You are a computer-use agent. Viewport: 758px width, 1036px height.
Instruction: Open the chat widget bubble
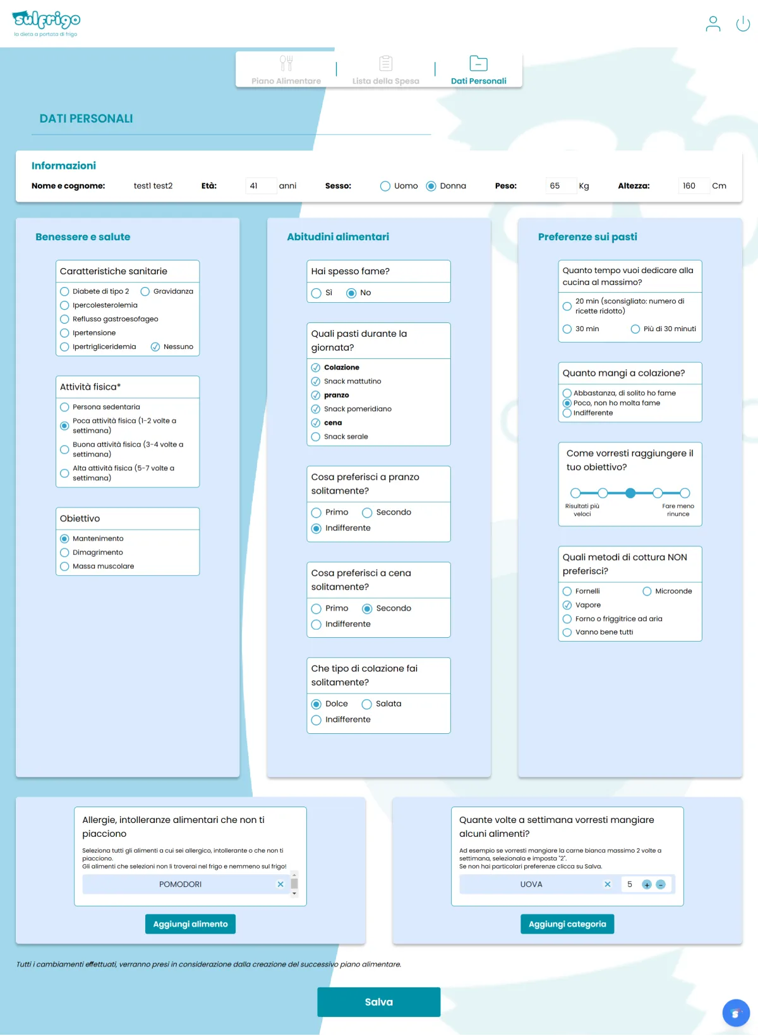pyautogui.click(x=736, y=1013)
